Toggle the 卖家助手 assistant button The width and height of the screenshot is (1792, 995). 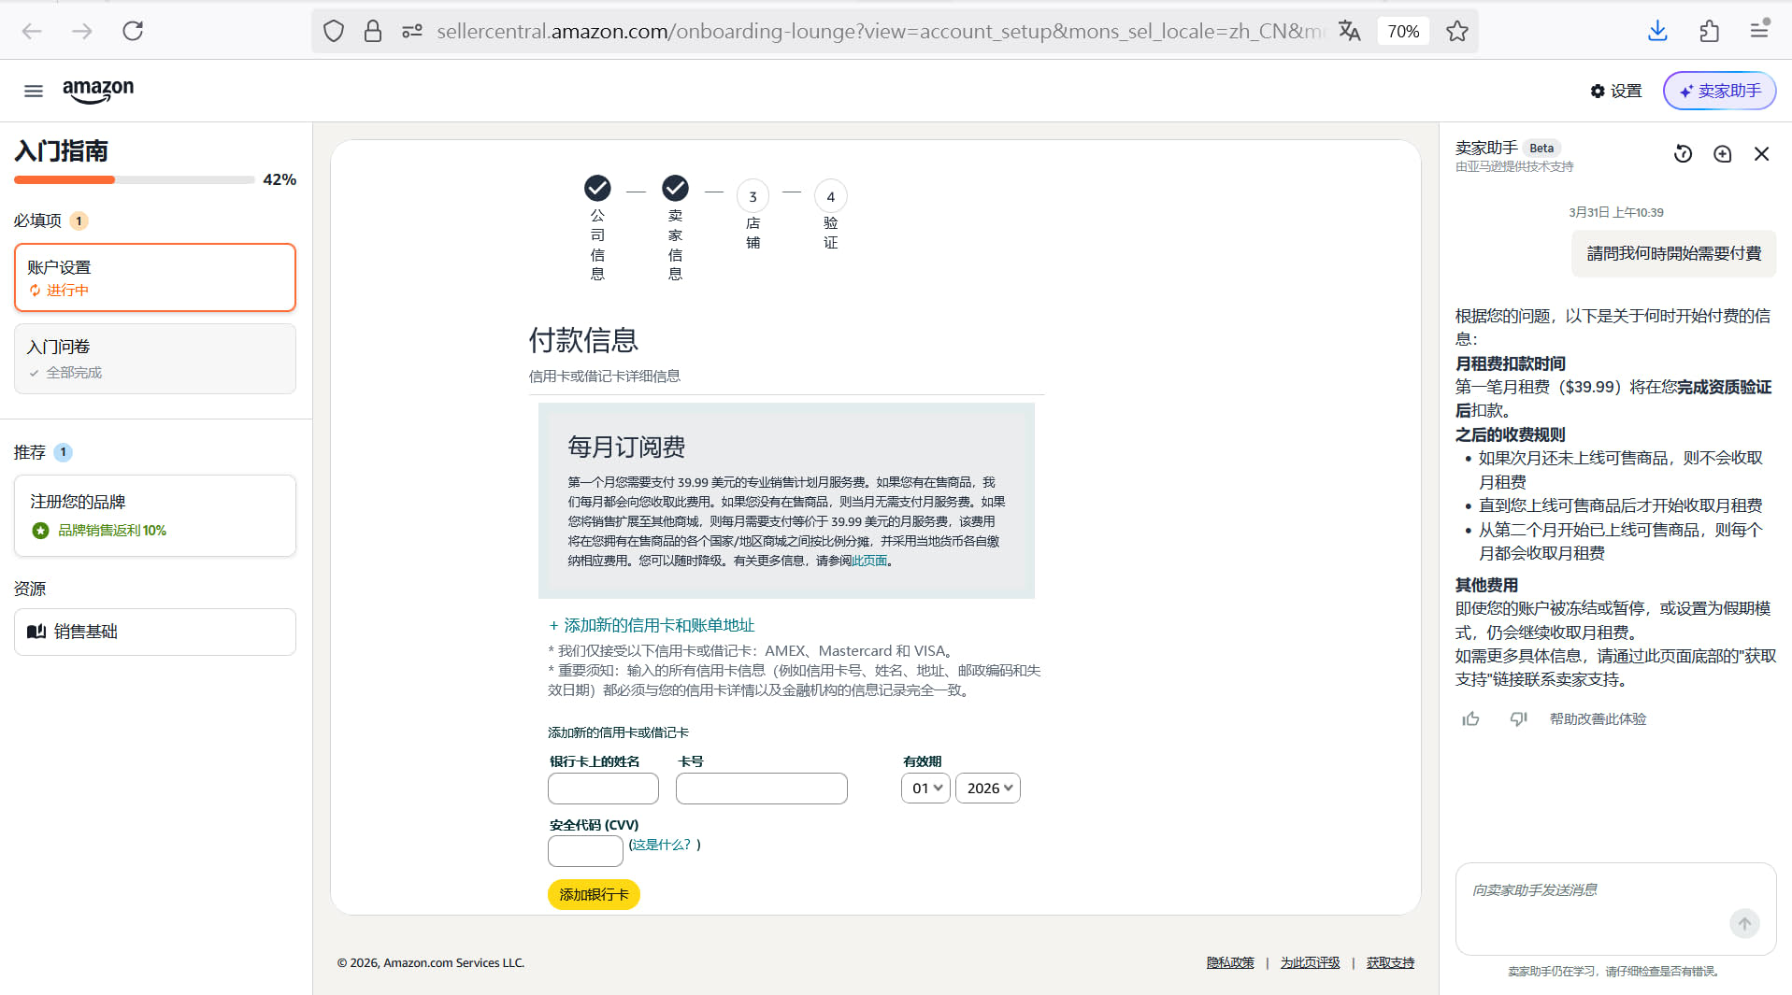[x=1719, y=91]
